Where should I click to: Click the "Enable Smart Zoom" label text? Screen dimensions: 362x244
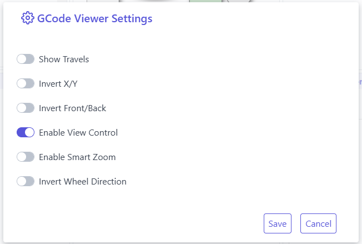tap(77, 157)
